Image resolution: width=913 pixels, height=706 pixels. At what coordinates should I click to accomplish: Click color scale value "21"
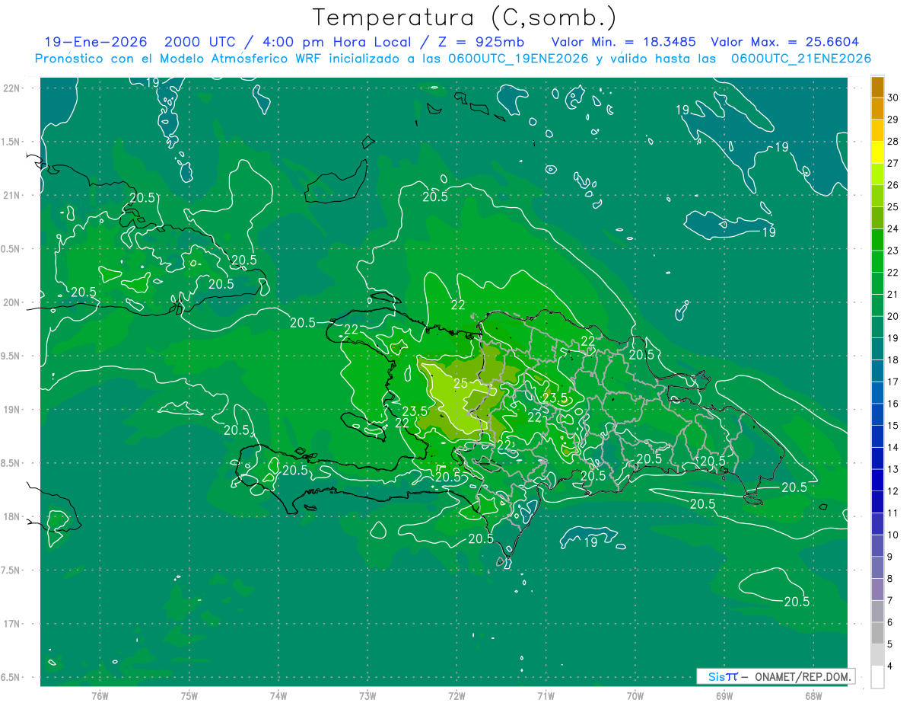[893, 294]
